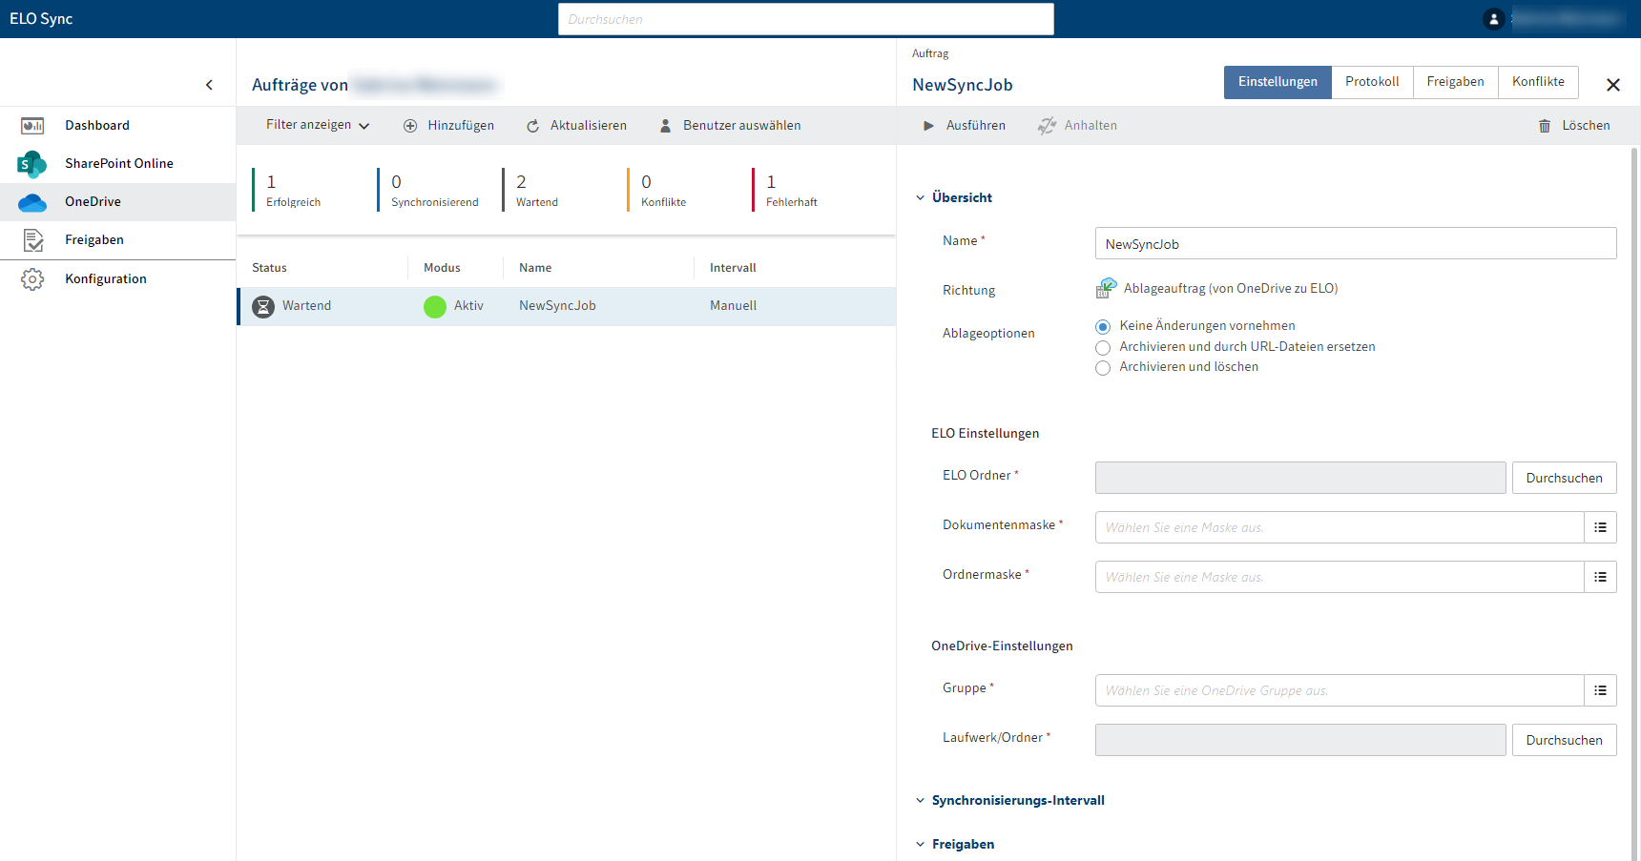Viewport: 1641px width, 861px height.
Task: Browse for the Laufwerk/Ordner
Action: tap(1564, 740)
